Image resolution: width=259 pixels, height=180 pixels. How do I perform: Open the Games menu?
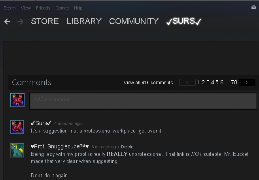pyautogui.click(x=62, y=8)
